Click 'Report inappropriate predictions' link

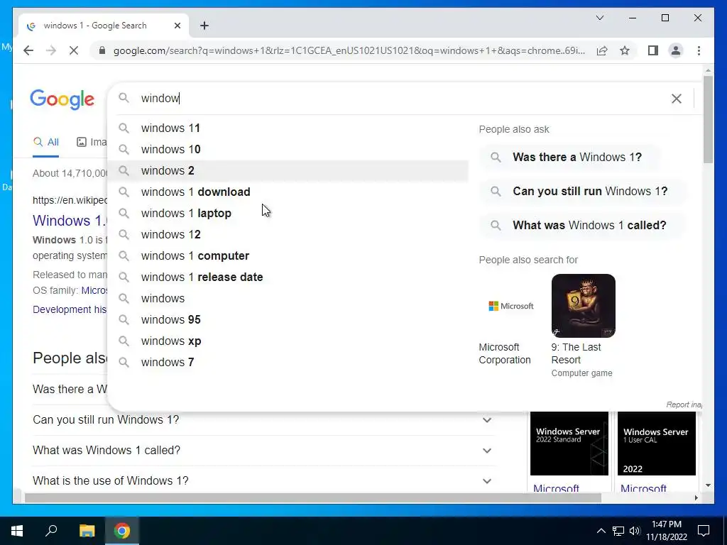(684, 404)
